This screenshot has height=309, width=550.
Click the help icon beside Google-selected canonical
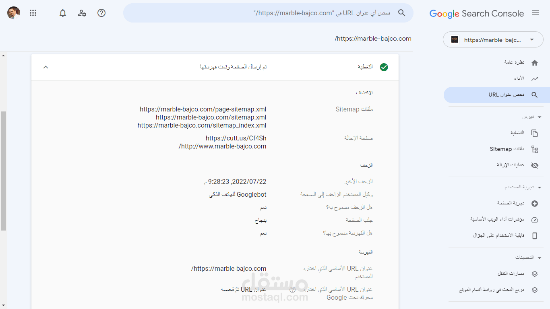(293, 290)
